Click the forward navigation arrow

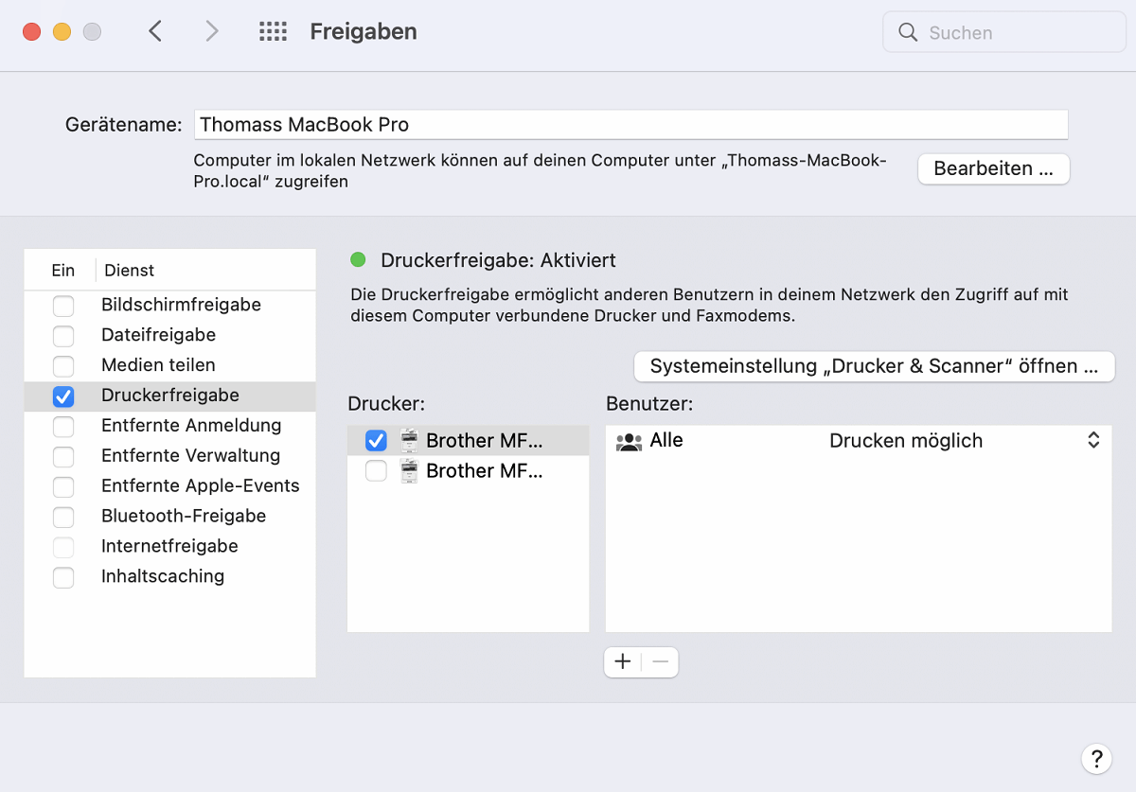[x=210, y=30]
